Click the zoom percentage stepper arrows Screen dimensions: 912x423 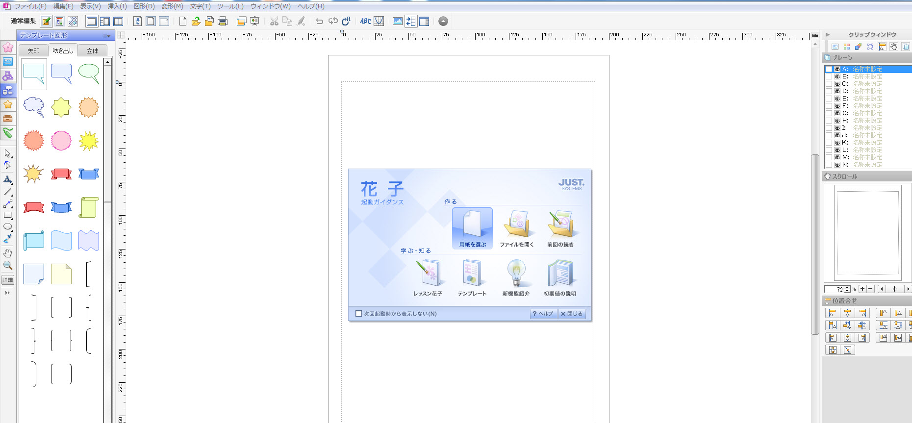tap(847, 289)
